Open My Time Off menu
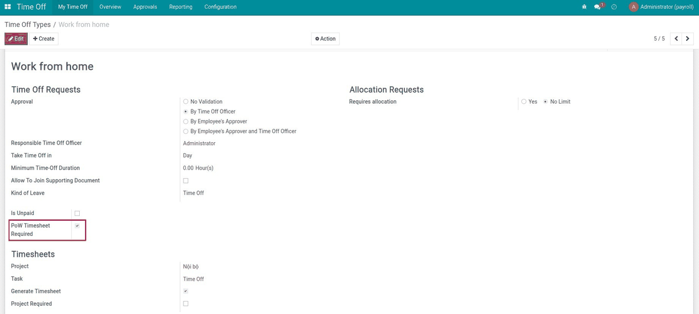 coord(73,7)
